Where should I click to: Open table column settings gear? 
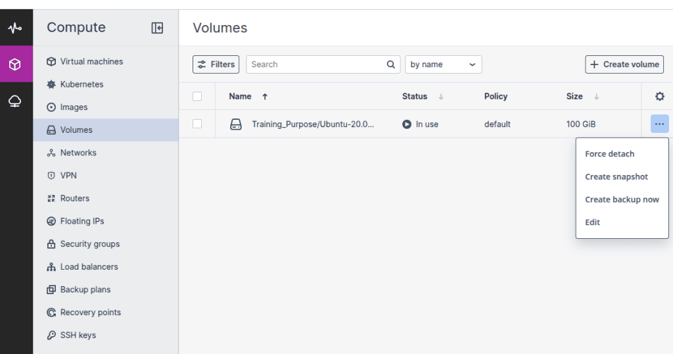click(x=659, y=97)
